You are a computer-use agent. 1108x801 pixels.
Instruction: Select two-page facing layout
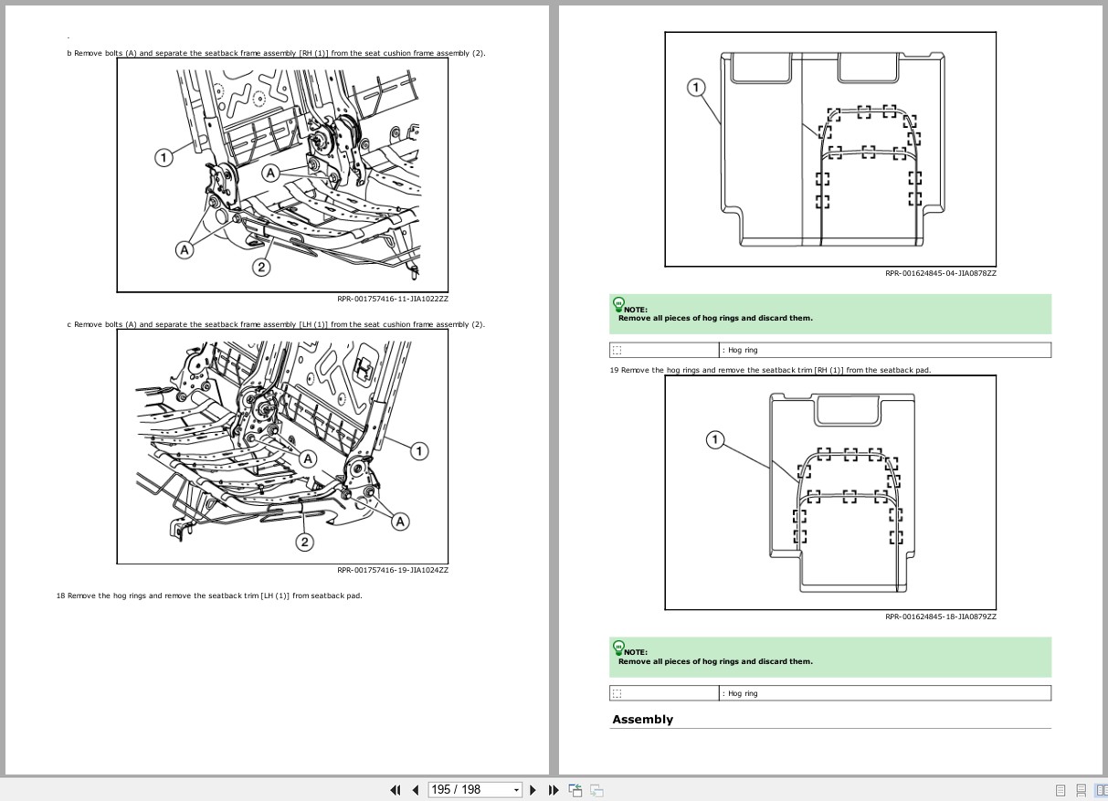pos(1102,791)
